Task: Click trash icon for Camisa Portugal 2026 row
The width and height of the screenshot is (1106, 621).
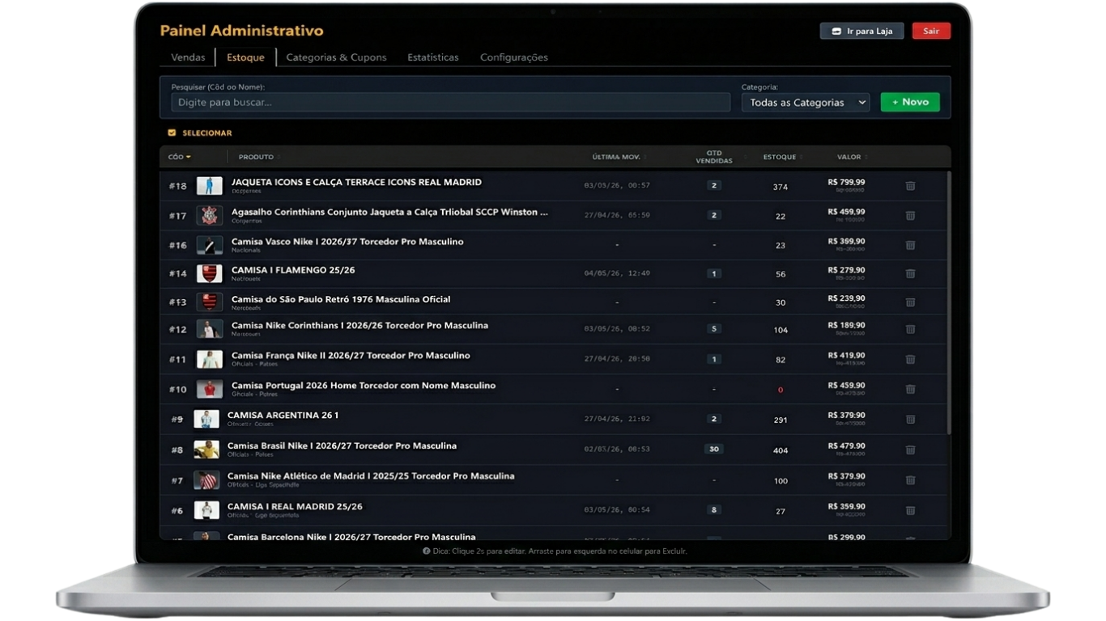Action: [x=910, y=390]
